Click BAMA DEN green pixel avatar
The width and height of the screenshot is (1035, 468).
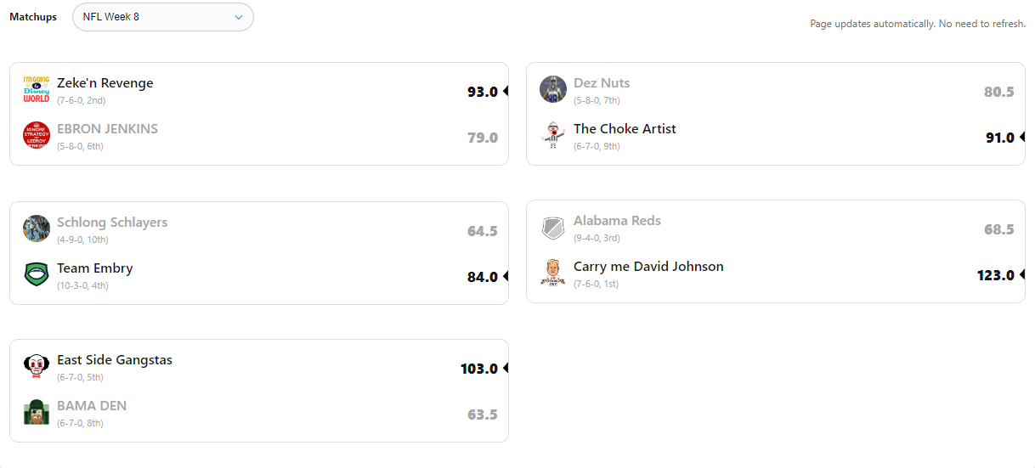(x=37, y=412)
